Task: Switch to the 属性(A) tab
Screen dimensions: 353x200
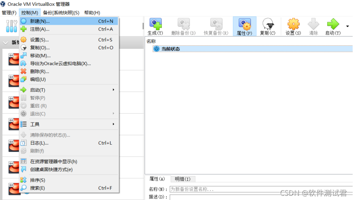Action: click(157, 179)
